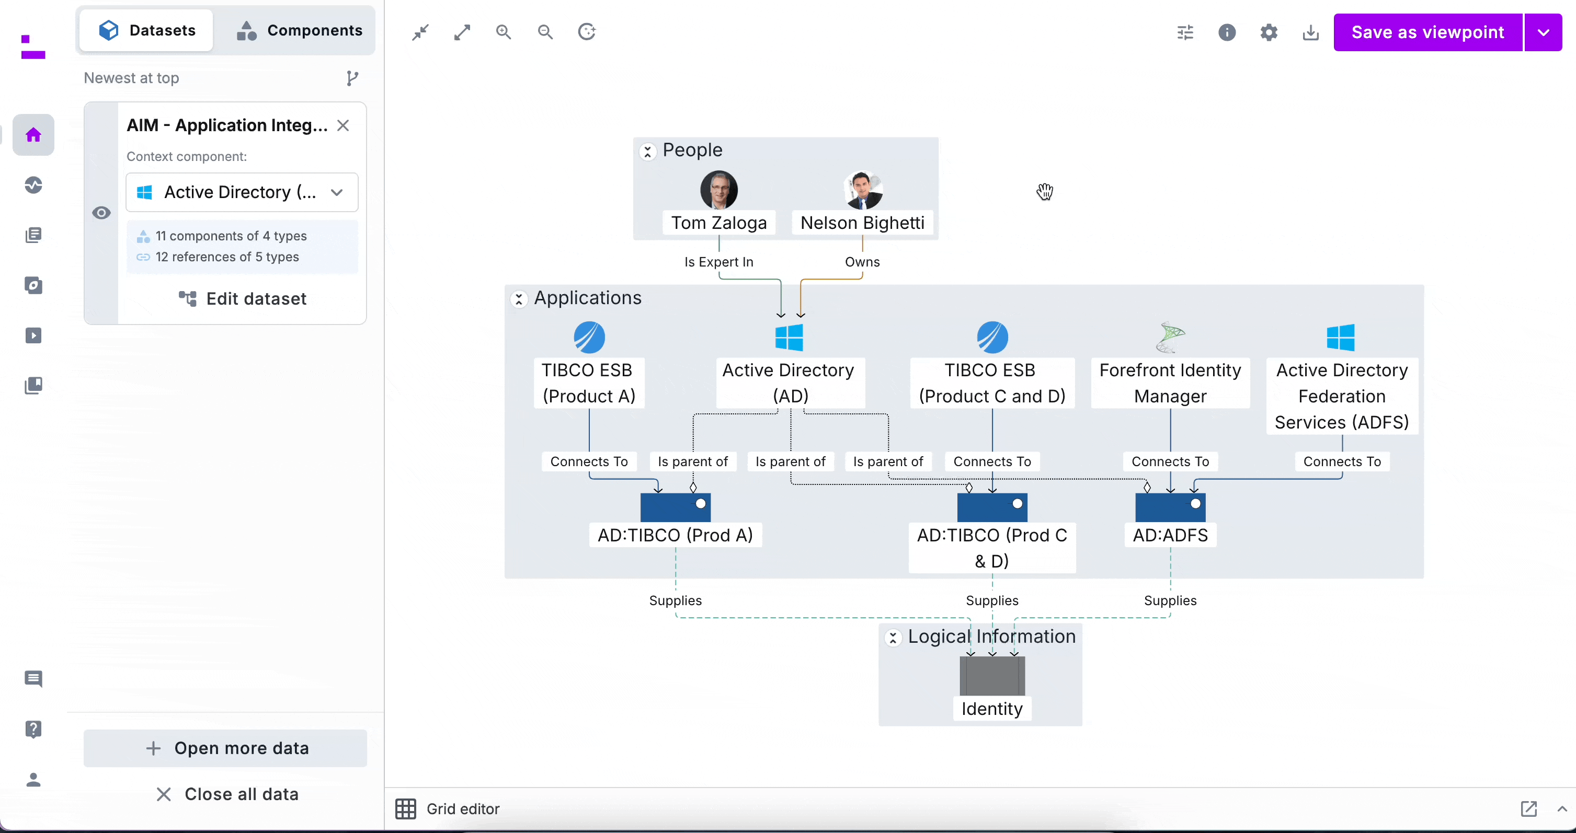Open the chat comments sidebar icon
Viewport: 1576px width, 833px height.
33,678
